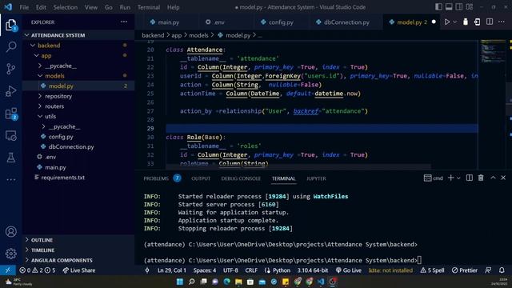The width and height of the screenshot is (512, 288).
Task: Expand the repository folder
Action: (x=78, y=96)
